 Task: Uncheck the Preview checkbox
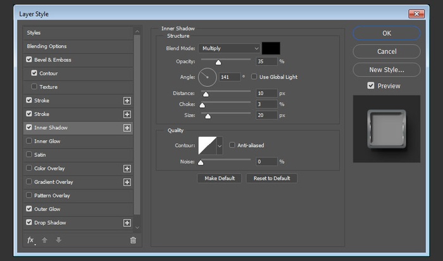pyautogui.click(x=371, y=86)
